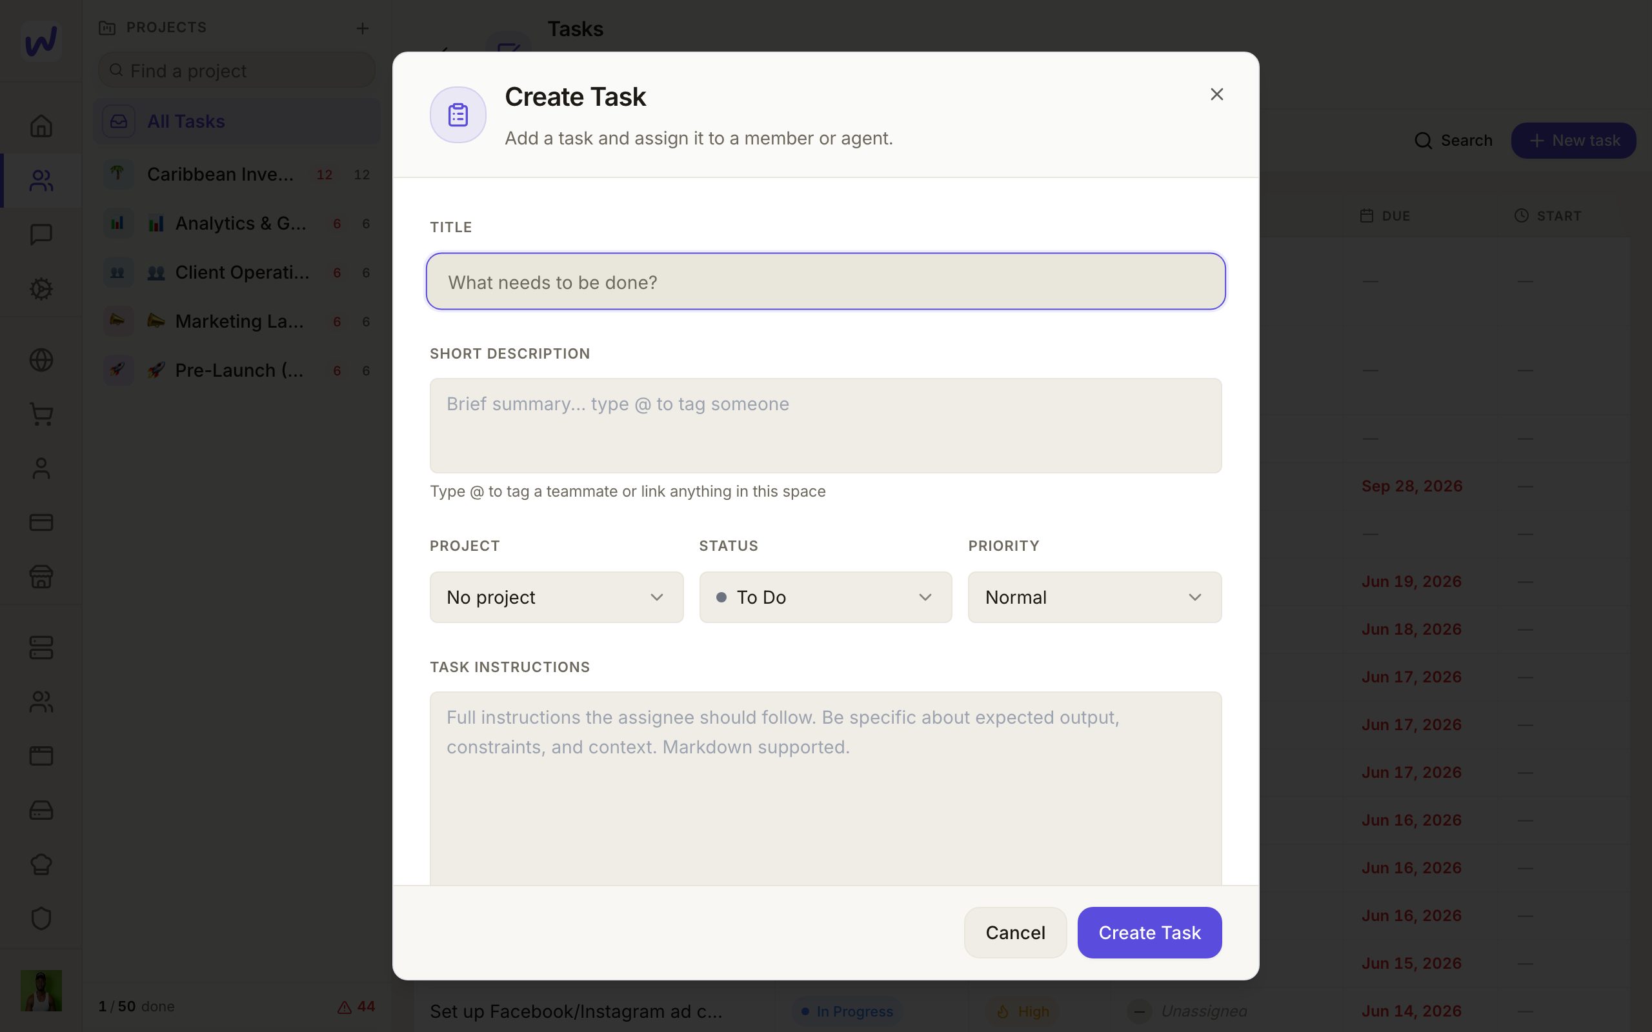Open the Project dropdown showing No project
Image resolution: width=1652 pixels, height=1032 pixels.
click(556, 597)
